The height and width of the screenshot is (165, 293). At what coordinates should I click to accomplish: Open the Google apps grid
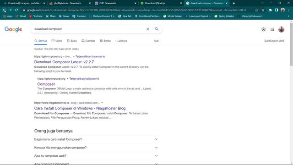tap(272, 29)
